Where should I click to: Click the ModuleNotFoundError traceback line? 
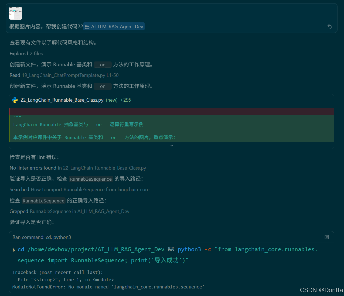pos(107,287)
